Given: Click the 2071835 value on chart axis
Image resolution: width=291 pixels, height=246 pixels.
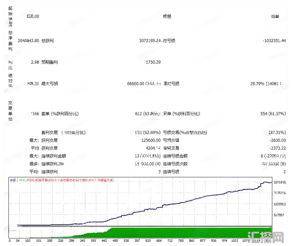Looking at the screenshot, I should pyautogui.click(x=280, y=182).
